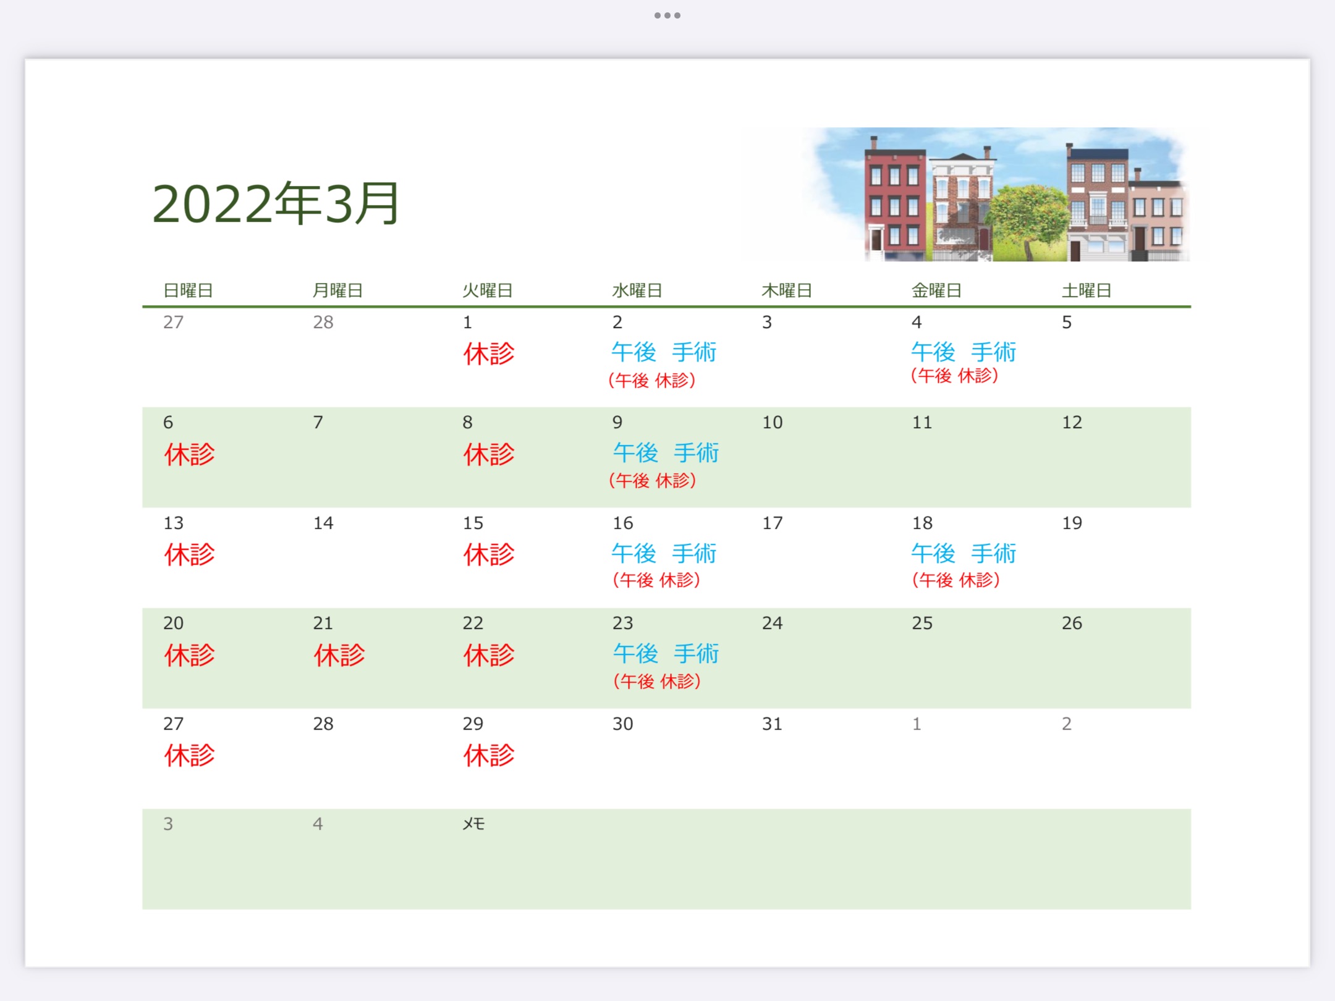Click the 休診 note on March 6

(189, 455)
